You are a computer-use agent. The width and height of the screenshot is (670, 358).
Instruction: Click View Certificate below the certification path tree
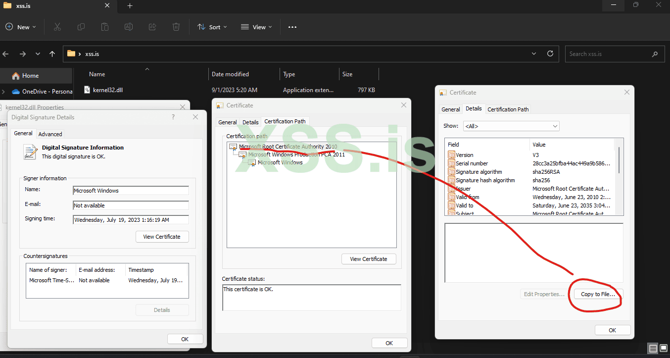(369, 259)
